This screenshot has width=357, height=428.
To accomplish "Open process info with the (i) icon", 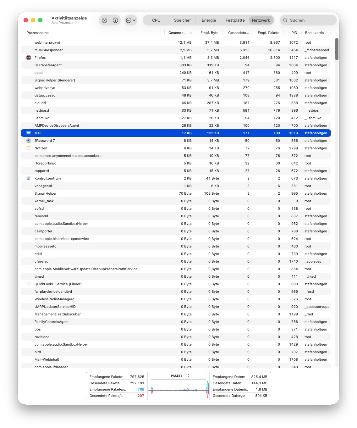I will click(115, 20).
